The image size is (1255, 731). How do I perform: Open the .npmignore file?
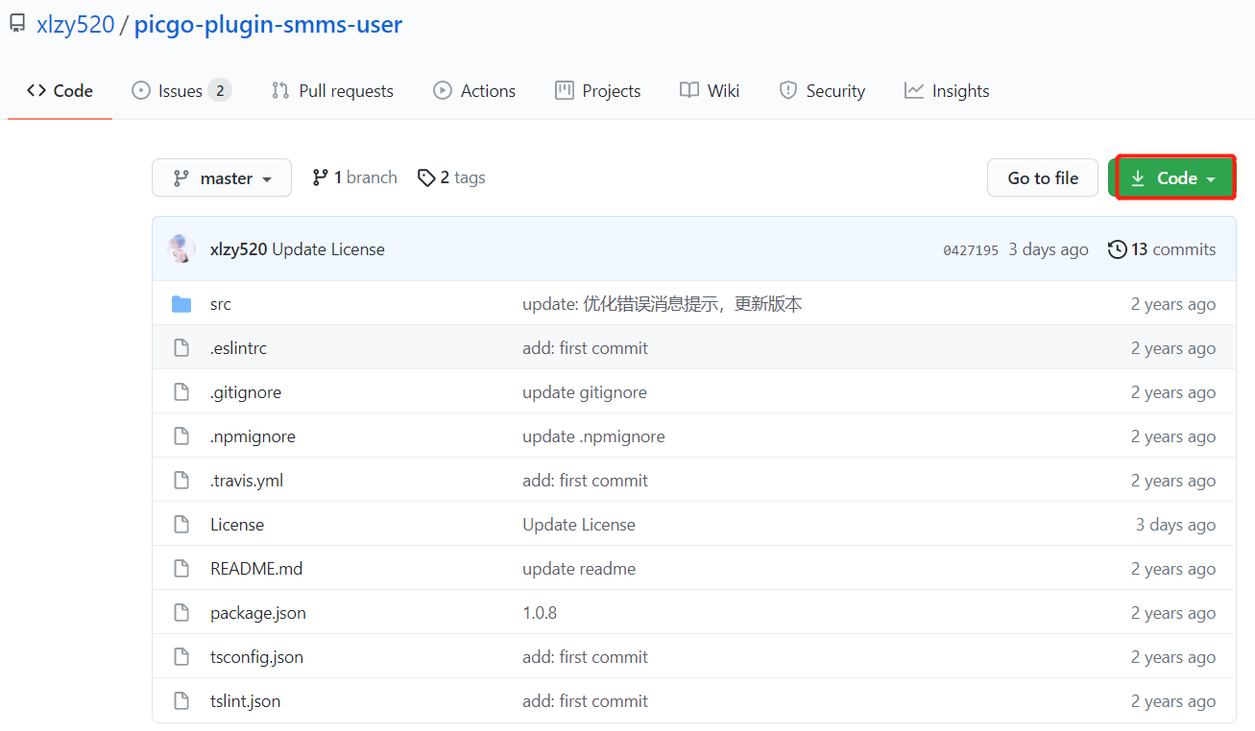tap(253, 436)
